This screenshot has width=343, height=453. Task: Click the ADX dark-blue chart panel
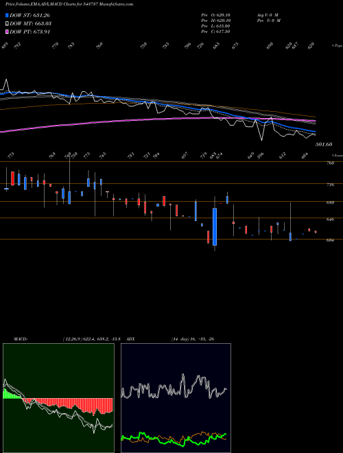pyautogui.click(x=176, y=398)
